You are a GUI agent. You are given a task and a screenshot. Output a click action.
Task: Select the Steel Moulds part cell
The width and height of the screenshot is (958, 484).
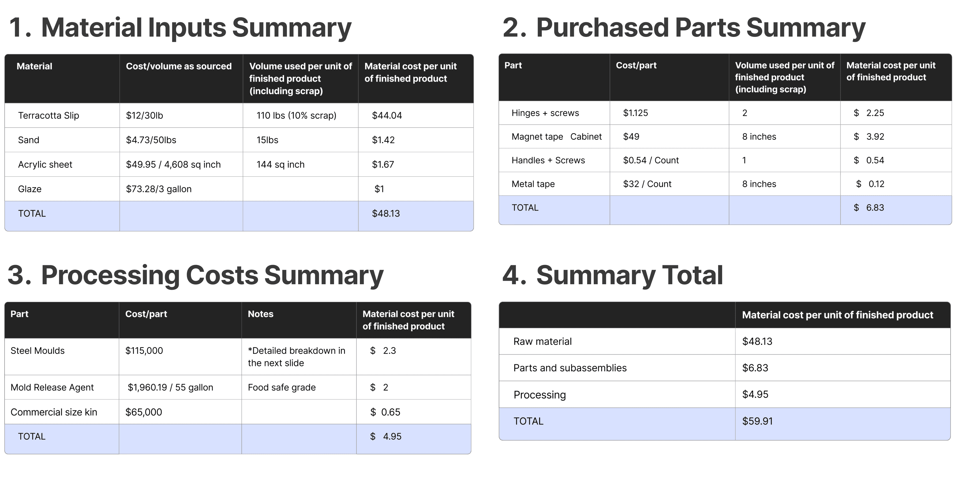point(37,351)
